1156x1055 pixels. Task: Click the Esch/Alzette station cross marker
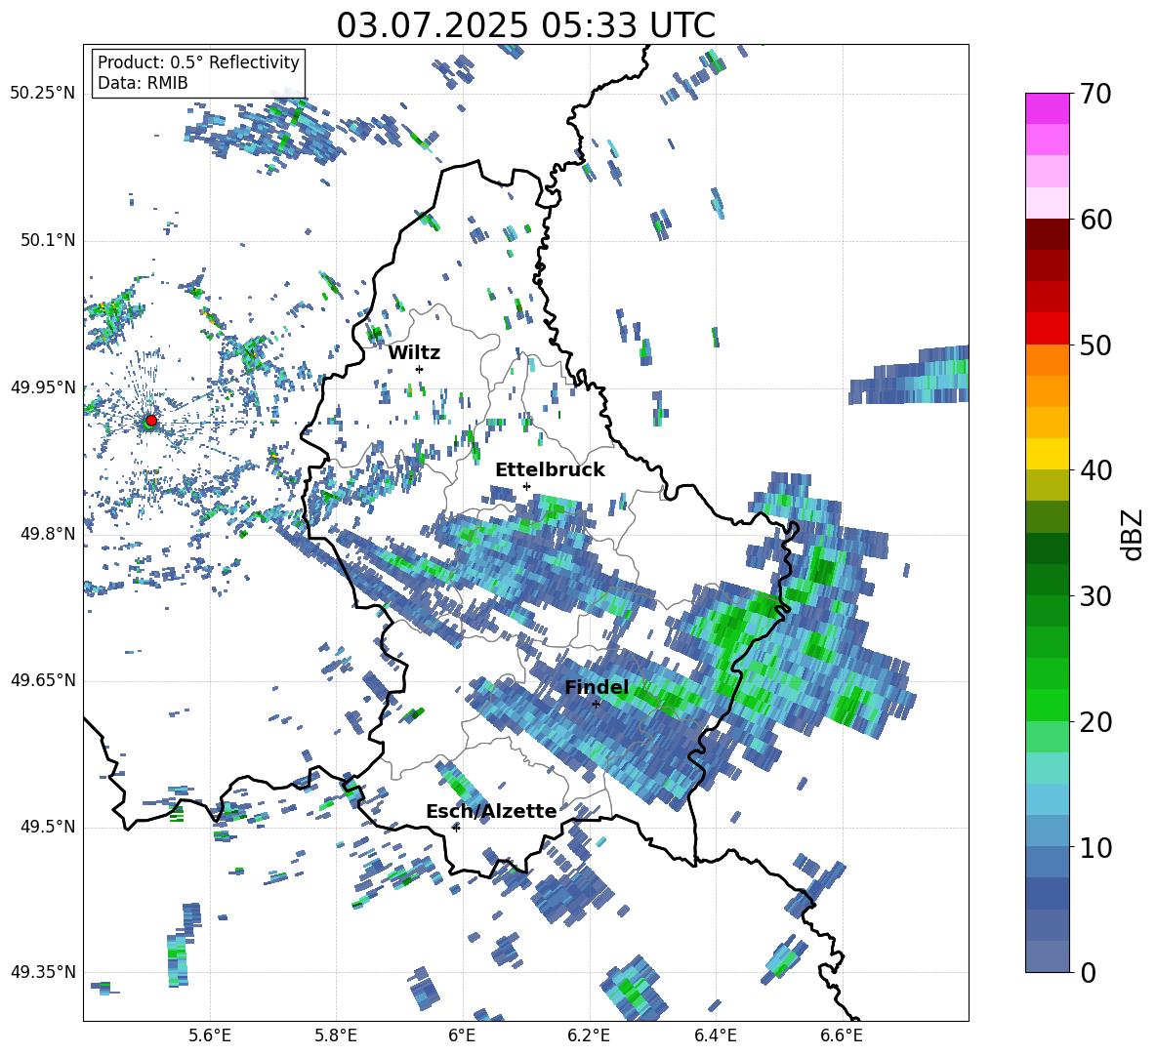(x=456, y=828)
